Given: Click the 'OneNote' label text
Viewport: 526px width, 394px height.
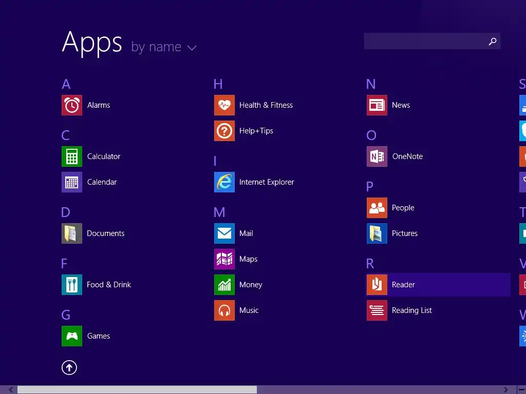Looking at the screenshot, I should (407, 156).
